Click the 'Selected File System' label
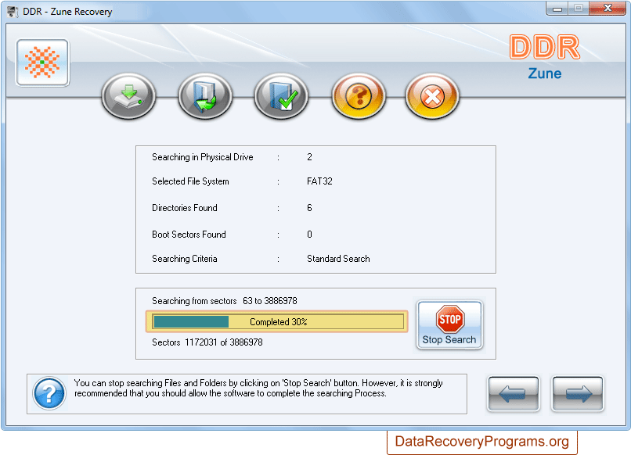Viewport: 631px width, 455px height. [190, 181]
